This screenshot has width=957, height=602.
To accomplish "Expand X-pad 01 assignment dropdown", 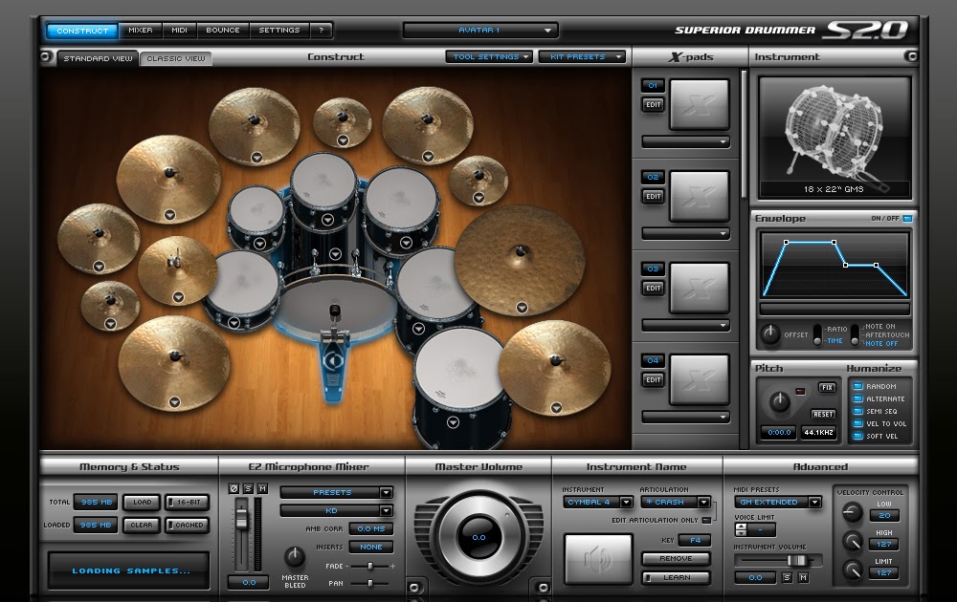I will click(686, 142).
